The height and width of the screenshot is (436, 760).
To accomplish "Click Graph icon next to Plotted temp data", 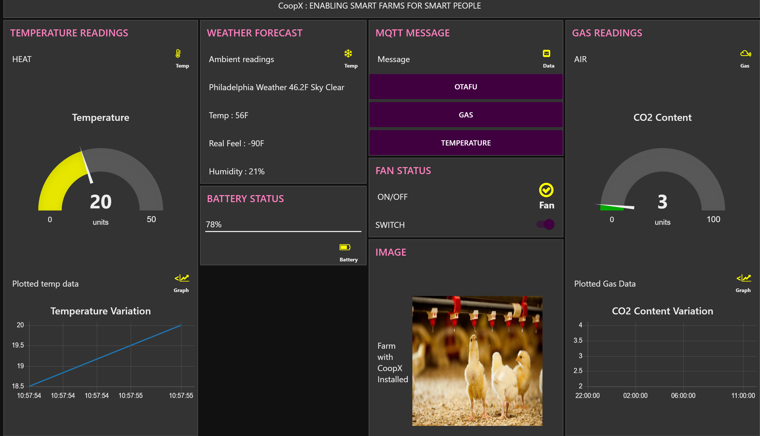I will pos(182,278).
